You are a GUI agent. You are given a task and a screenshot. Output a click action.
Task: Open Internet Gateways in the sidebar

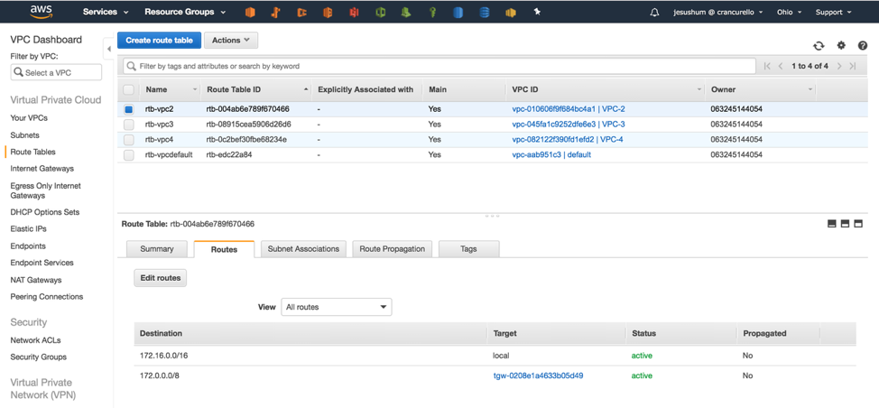coord(42,169)
